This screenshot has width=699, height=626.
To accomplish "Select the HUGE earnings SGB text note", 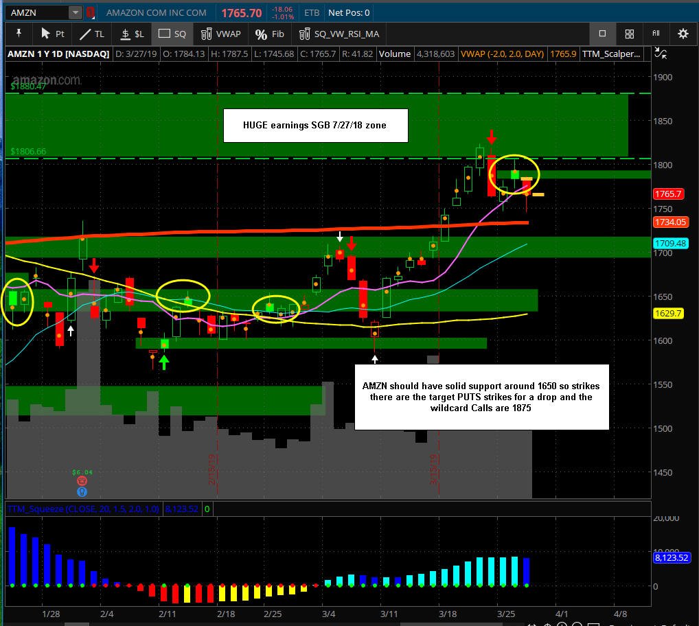I will (315, 126).
